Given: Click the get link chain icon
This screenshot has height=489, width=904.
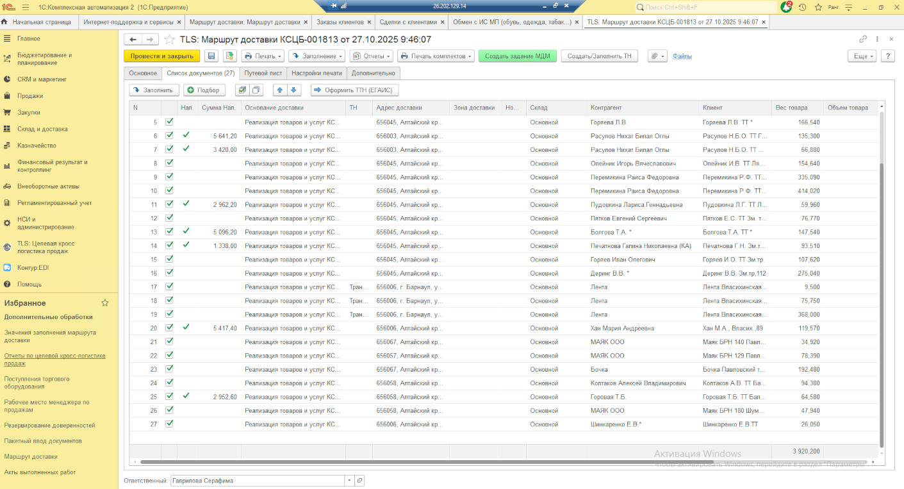Looking at the screenshot, I should [x=863, y=39].
